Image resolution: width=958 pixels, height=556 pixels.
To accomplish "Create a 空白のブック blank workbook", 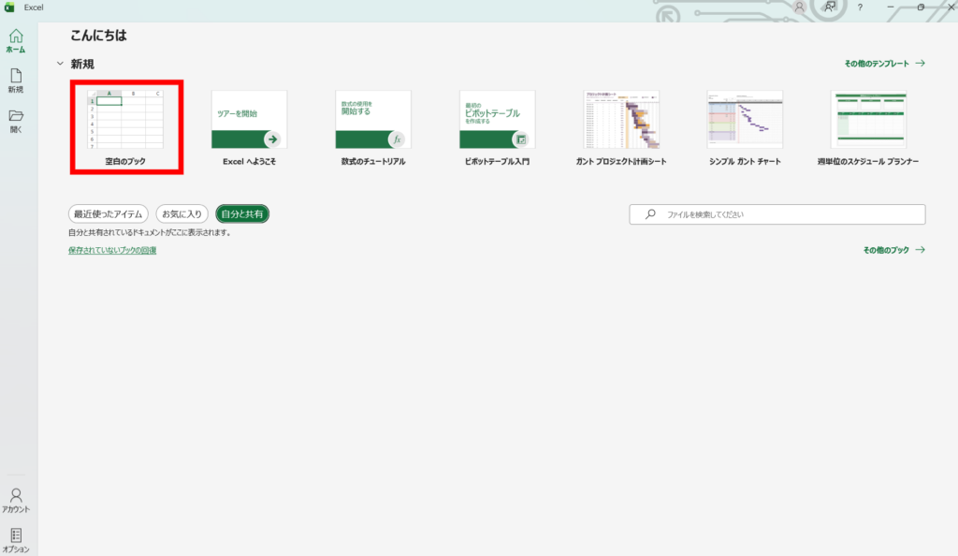I will [x=126, y=127].
